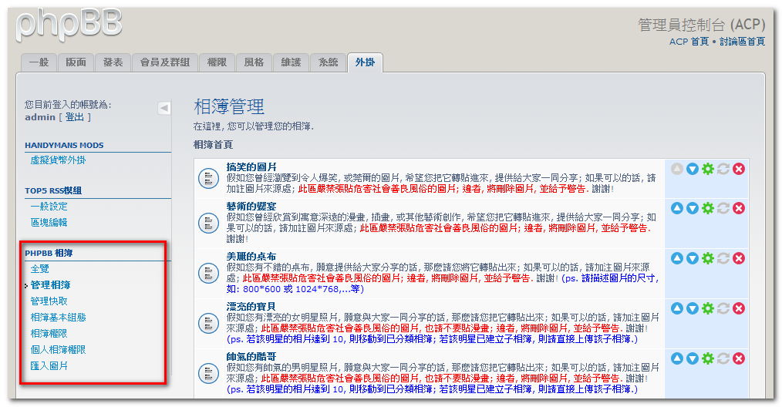This screenshot has width=782, height=407.
Task: Open the 美麗的桌布 album title link
Action: pos(251,256)
